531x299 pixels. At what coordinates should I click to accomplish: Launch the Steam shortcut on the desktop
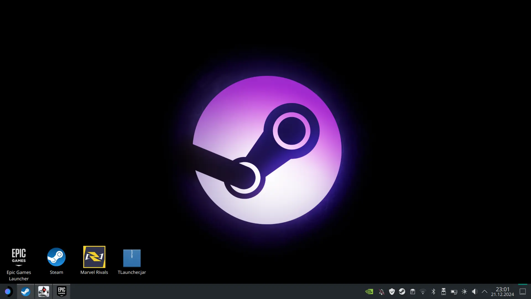point(56,261)
